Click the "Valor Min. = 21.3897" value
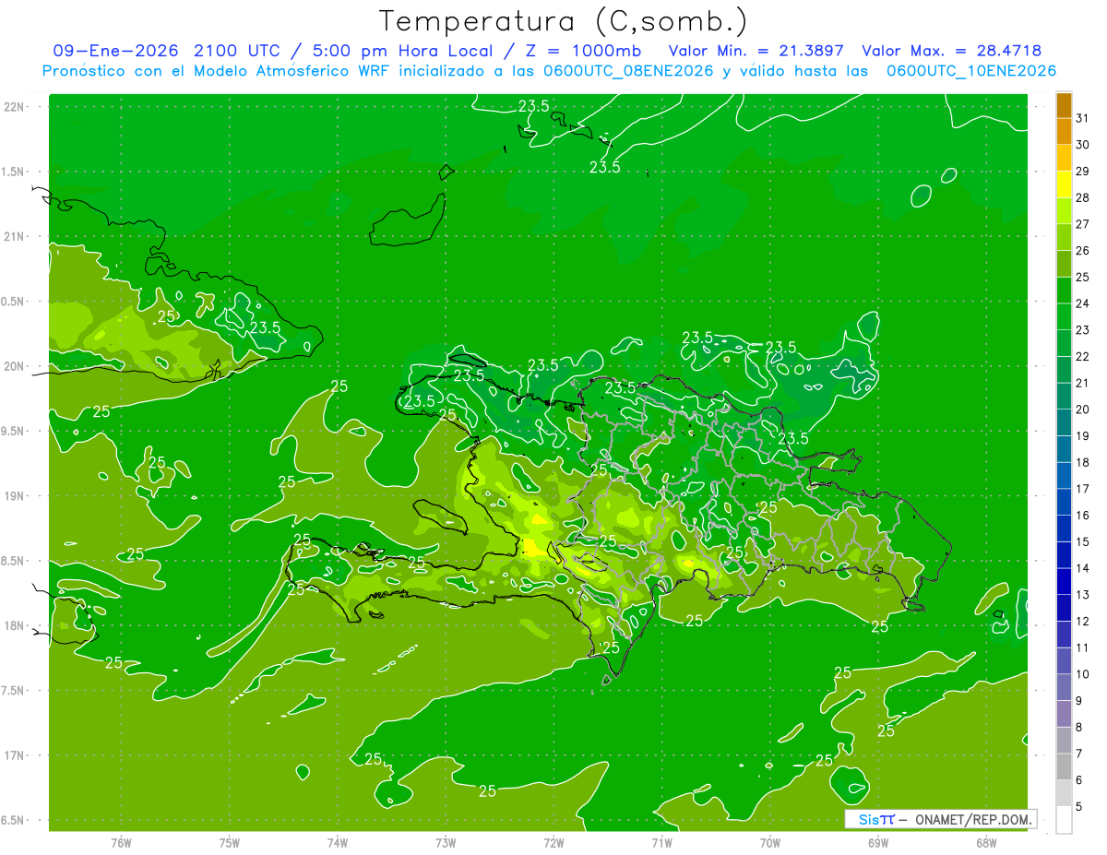The image size is (1107, 855). pyautogui.click(x=756, y=51)
